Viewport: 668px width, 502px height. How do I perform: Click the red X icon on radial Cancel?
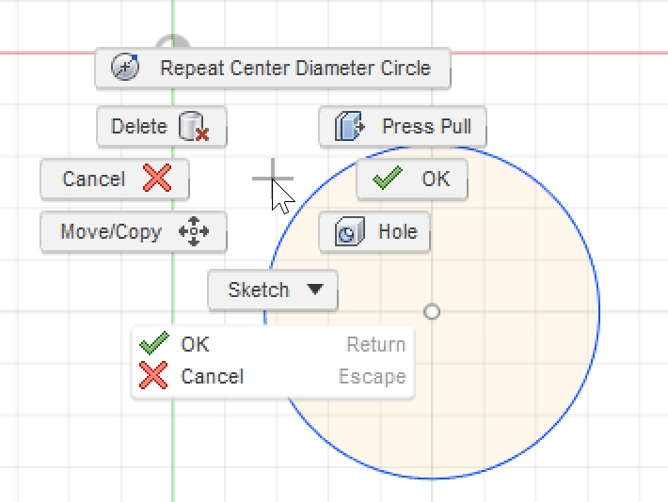(157, 178)
